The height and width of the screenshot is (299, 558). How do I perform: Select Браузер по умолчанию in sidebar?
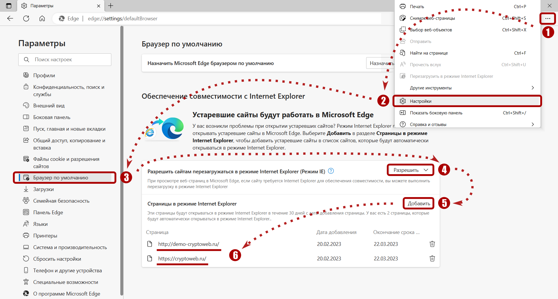65,178
